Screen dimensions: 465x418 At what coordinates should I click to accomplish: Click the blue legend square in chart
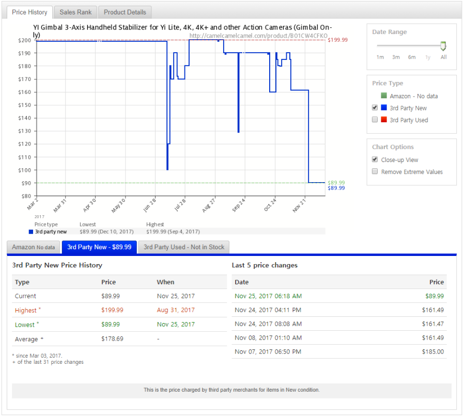pyautogui.click(x=31, y=232)
